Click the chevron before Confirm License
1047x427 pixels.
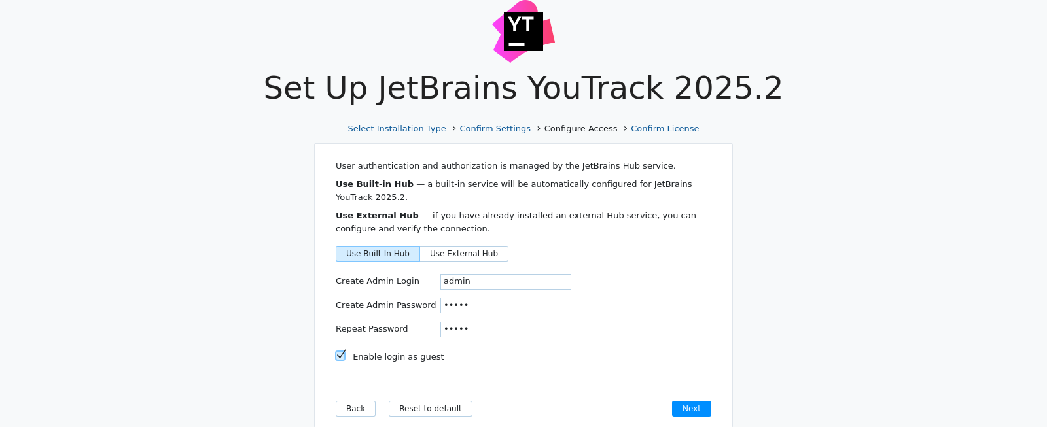(626, 129)
